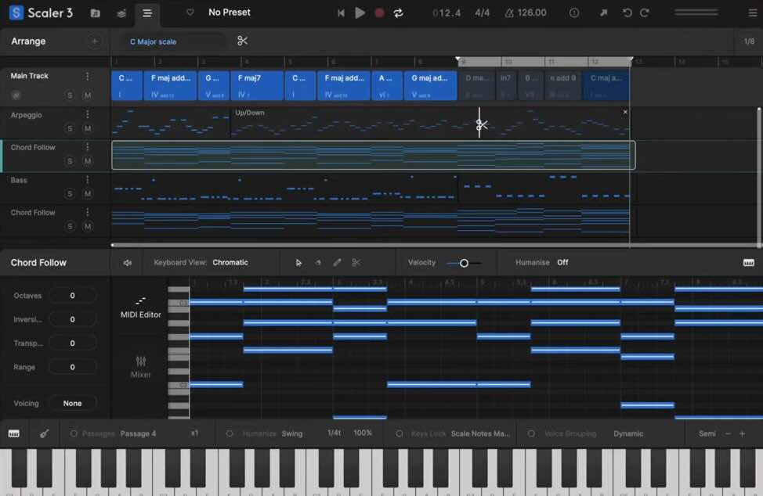Switch to the MIDI Editor tab
Viewport: 763px width, 496px height.
coord(141,307)
